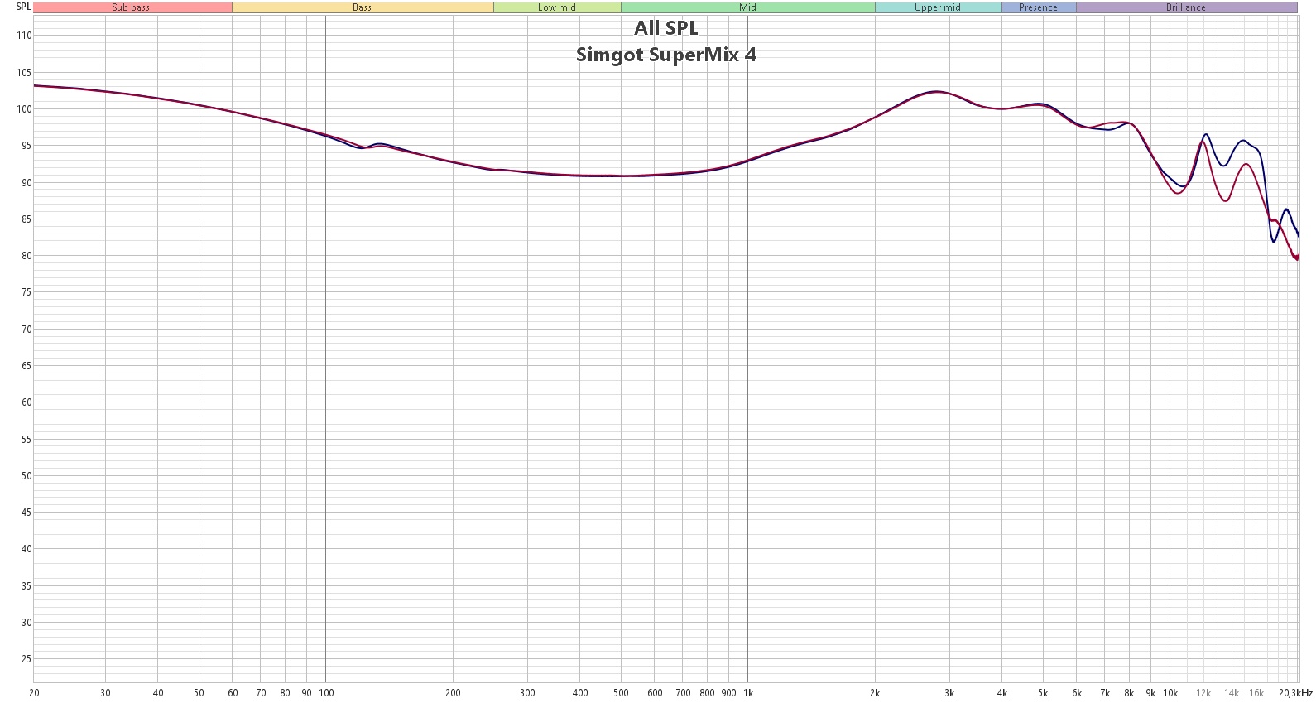Click the 700 frequency axis label
The image size is (1316, 703).
click(683, 693)
